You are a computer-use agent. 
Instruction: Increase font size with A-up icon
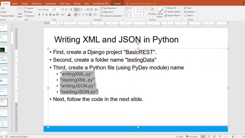[63, 10]
